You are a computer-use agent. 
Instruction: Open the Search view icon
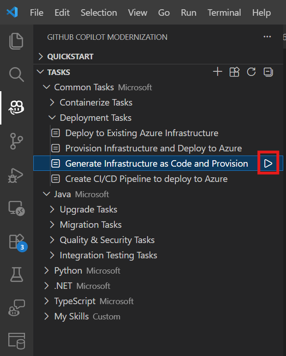16,74
